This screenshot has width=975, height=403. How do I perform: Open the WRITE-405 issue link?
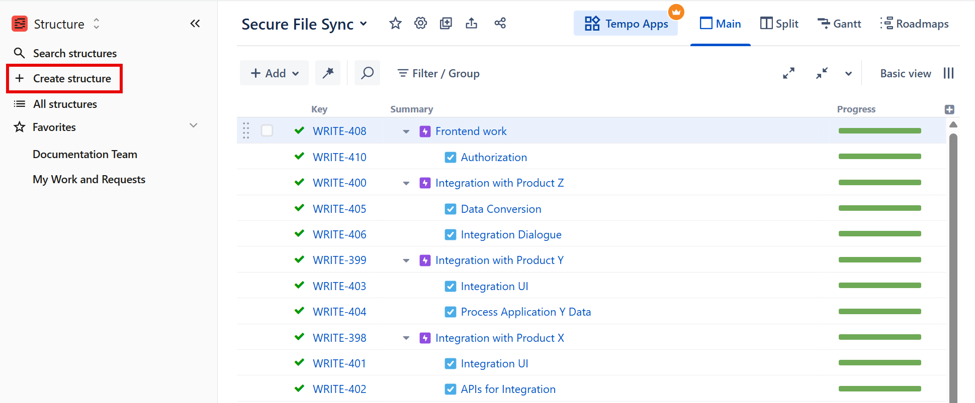pyautogui.click(x=339, y=209)
